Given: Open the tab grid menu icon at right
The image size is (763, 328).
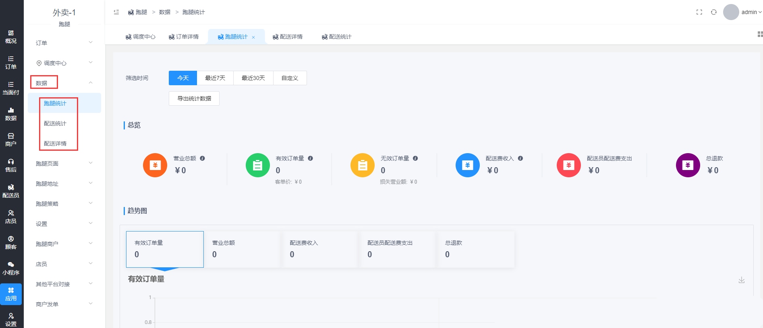Looking at the screenshot, I should pyautogui.click(x=760, y=34).
